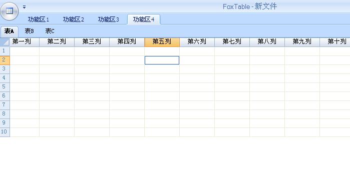Select row header 9
Screen dimensions: 350x192
[x=5, y=123]
